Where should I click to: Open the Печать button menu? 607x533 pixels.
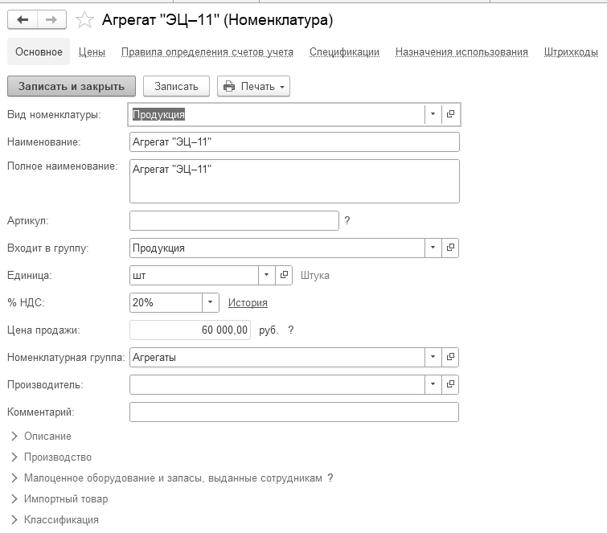pos(253,86)
